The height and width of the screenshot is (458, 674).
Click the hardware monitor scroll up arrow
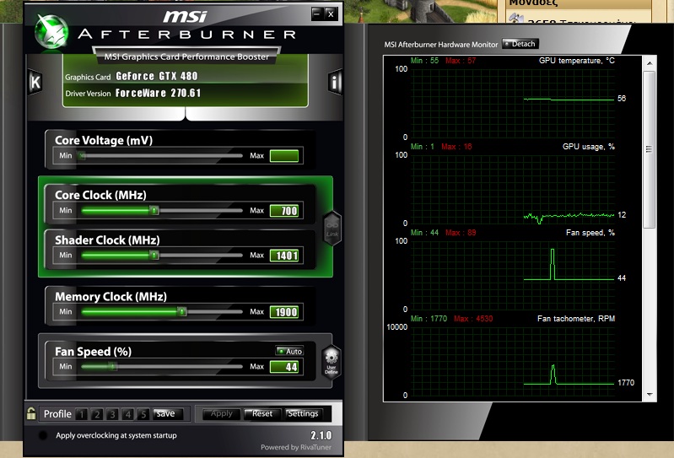pos(650,63)
